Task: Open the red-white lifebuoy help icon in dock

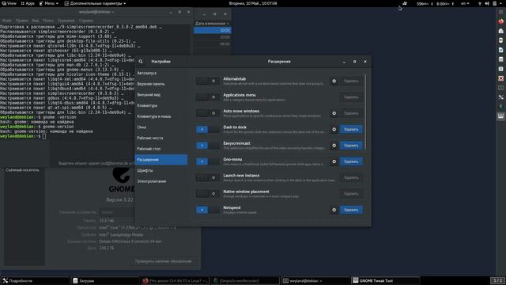Action: click(500, 78)
